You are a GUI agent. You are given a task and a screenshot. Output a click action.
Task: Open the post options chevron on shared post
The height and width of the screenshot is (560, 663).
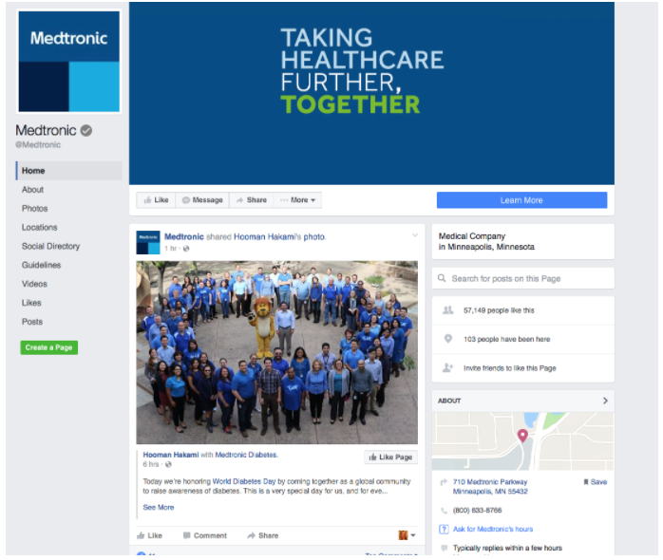(x=415, y=235)
